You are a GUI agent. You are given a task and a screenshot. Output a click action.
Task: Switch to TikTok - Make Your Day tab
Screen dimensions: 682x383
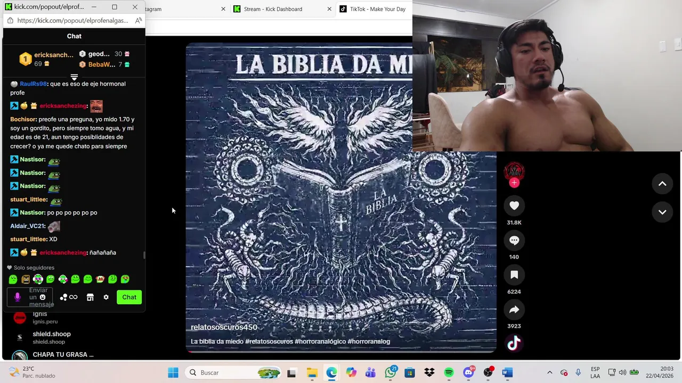click(374, 9)
